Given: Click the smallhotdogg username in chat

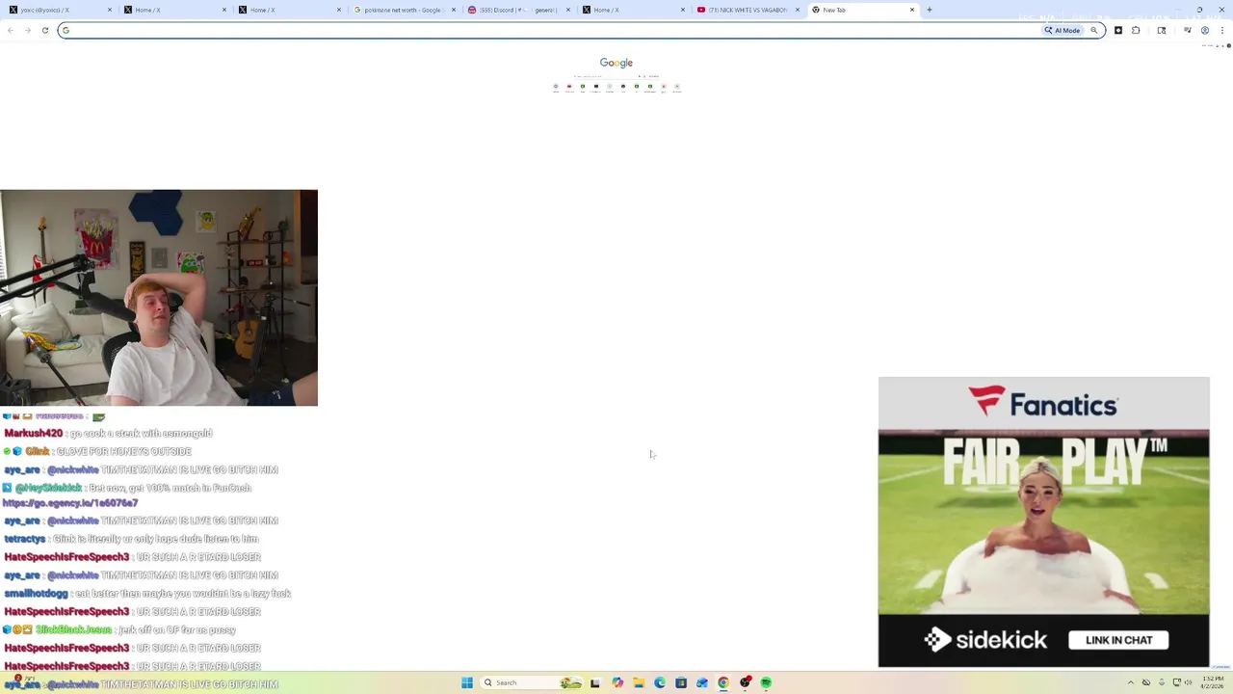Looking at the screenshot, I should [x=37, y=594].
